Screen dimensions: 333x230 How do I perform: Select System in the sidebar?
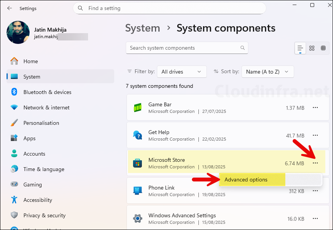coord(60,77)
